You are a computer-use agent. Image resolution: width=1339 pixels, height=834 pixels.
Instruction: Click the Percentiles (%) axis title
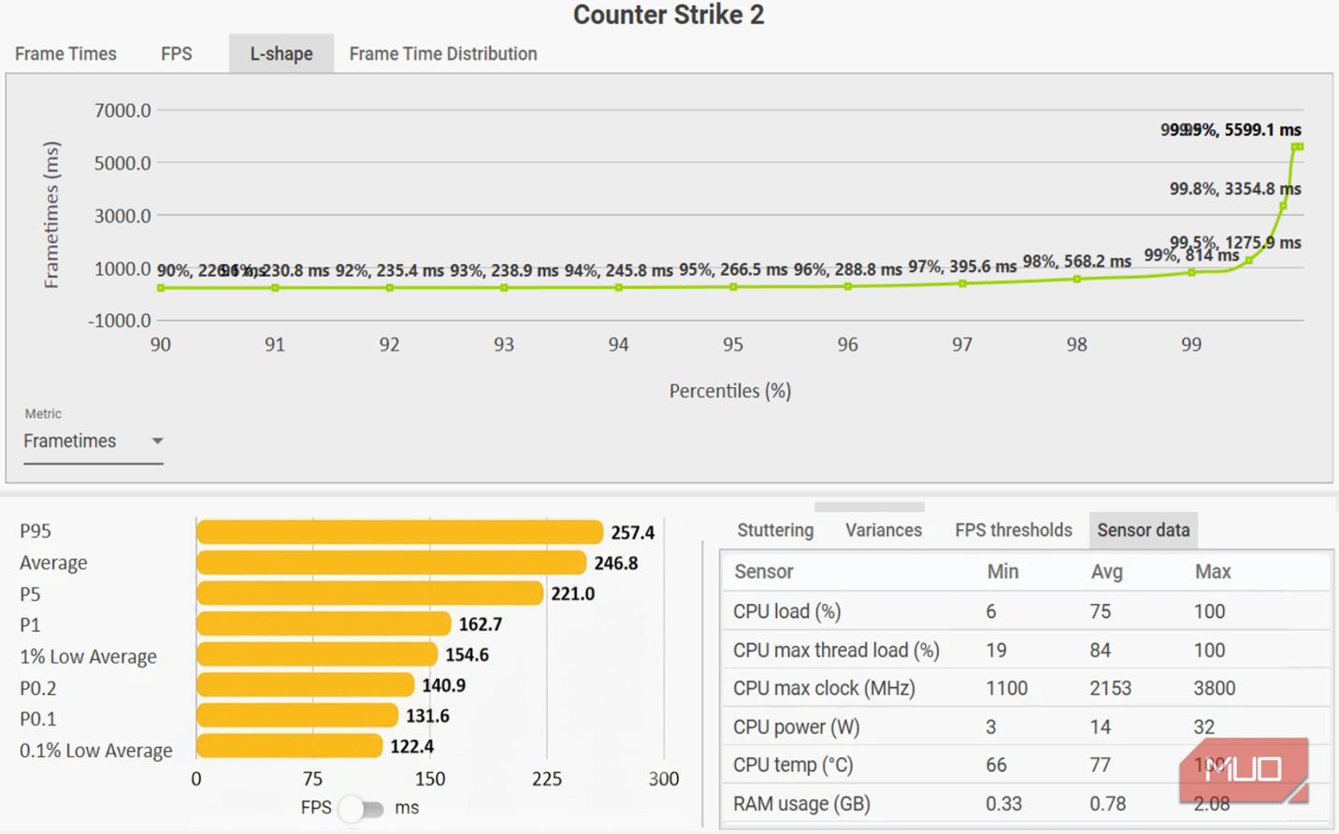tap(730, 391)
